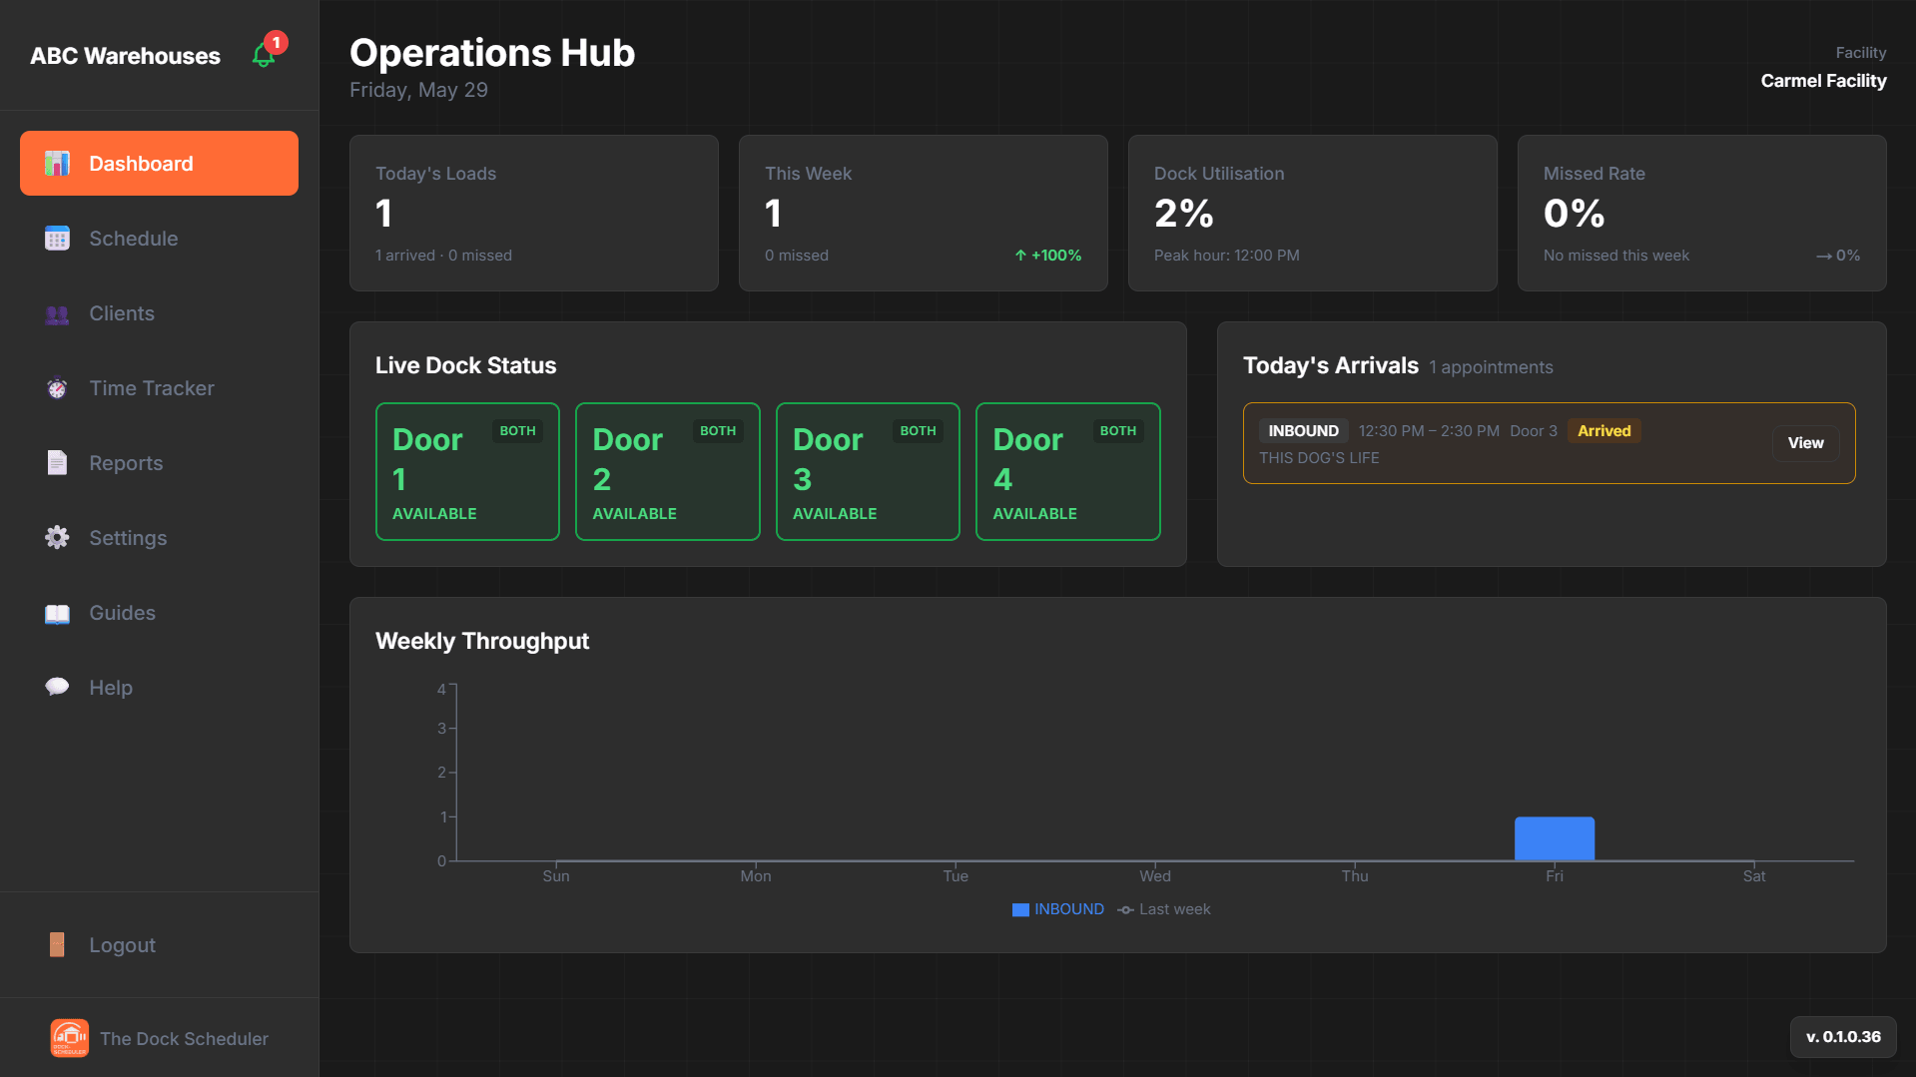
Task: Click the Settings gear icon
Action: tap(57, 538)
